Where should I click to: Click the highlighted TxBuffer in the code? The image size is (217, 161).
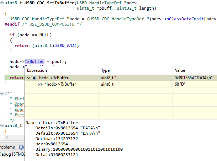click(35, 61)
